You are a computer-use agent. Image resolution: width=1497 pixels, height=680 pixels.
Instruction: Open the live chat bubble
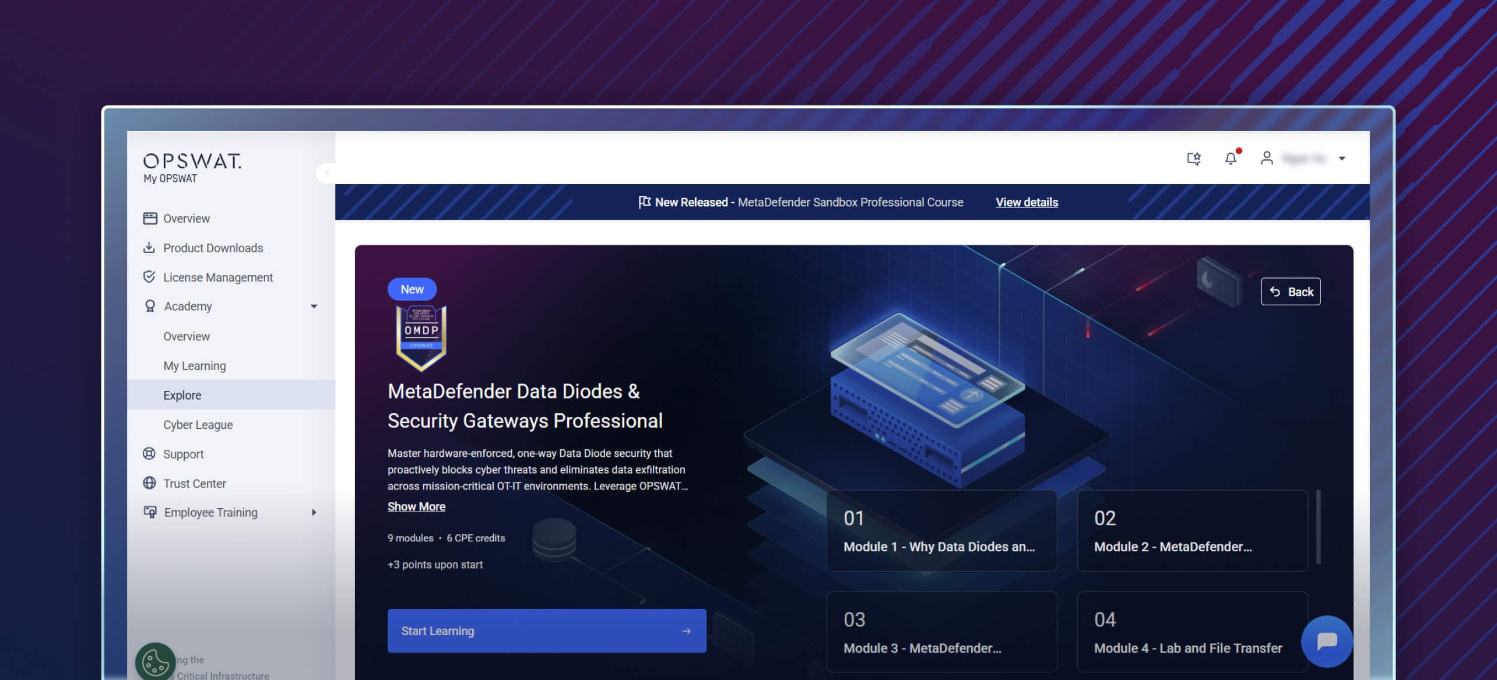[x=1327, y=641]
